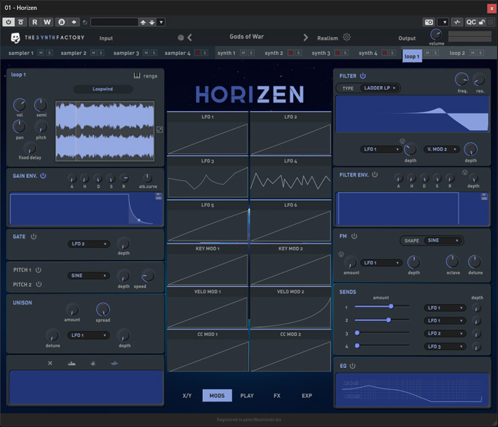The image size is (498, 427).
Task: Save filter envelope with the floppy icon
Action: 484,196
